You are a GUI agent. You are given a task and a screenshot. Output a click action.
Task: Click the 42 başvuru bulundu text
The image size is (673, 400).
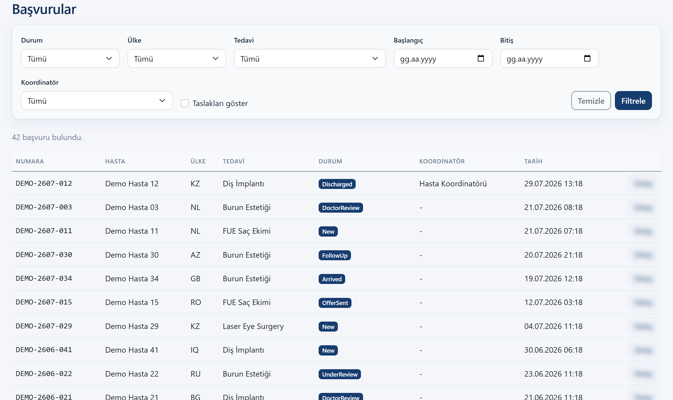[x=47, y=137]
